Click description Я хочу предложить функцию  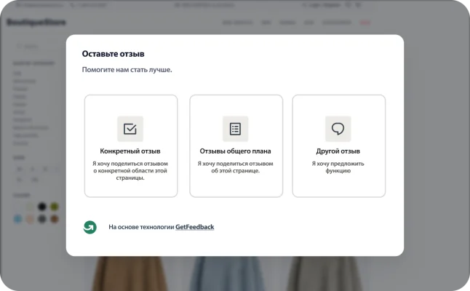(x=338, y=167)
